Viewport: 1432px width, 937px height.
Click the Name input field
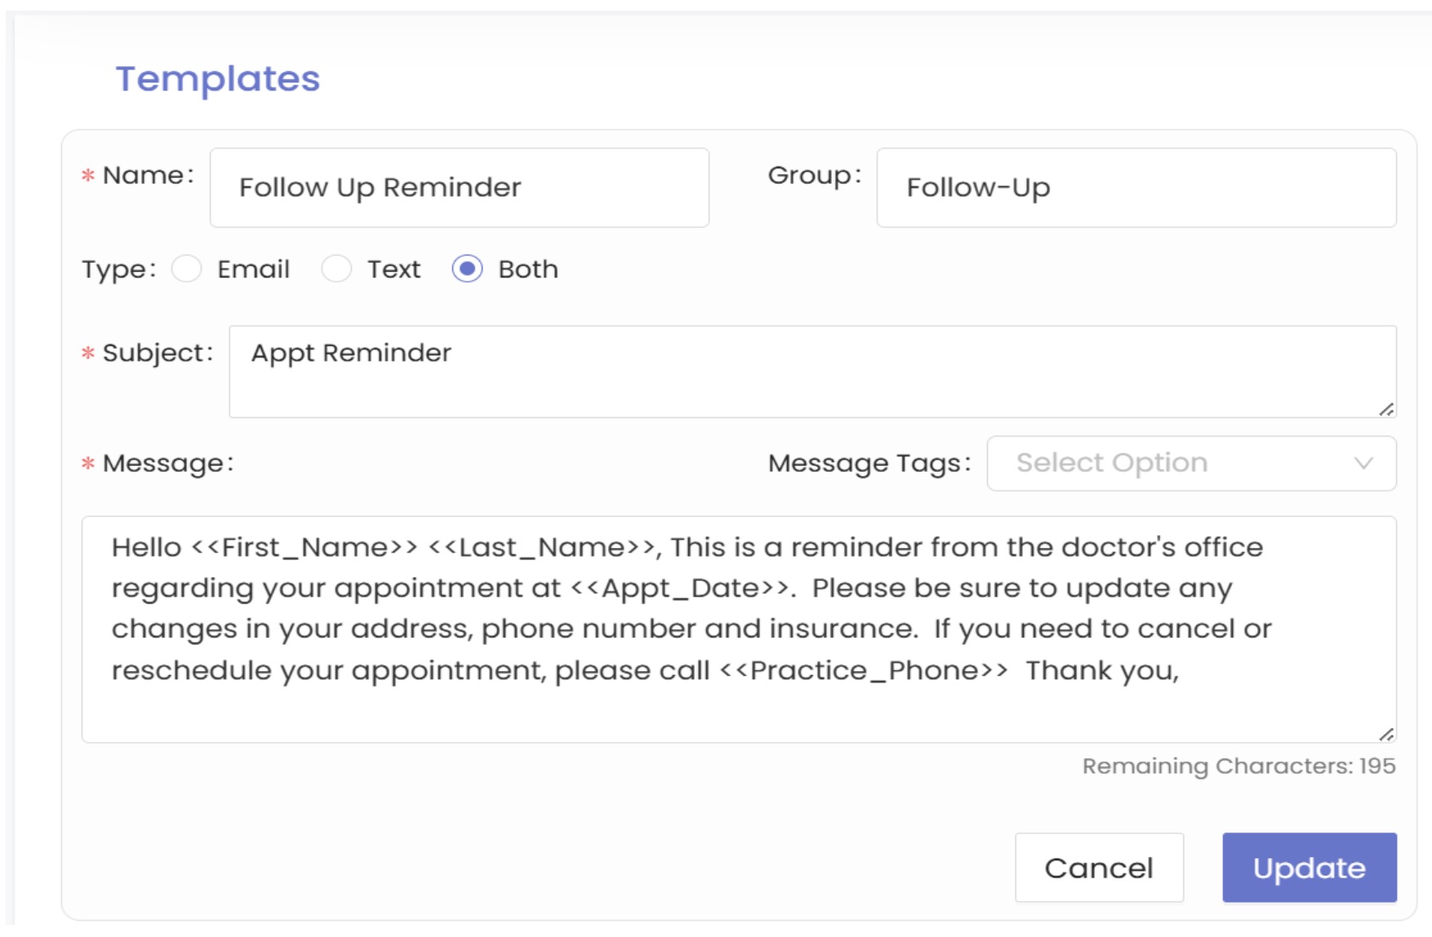click(459, 188)
